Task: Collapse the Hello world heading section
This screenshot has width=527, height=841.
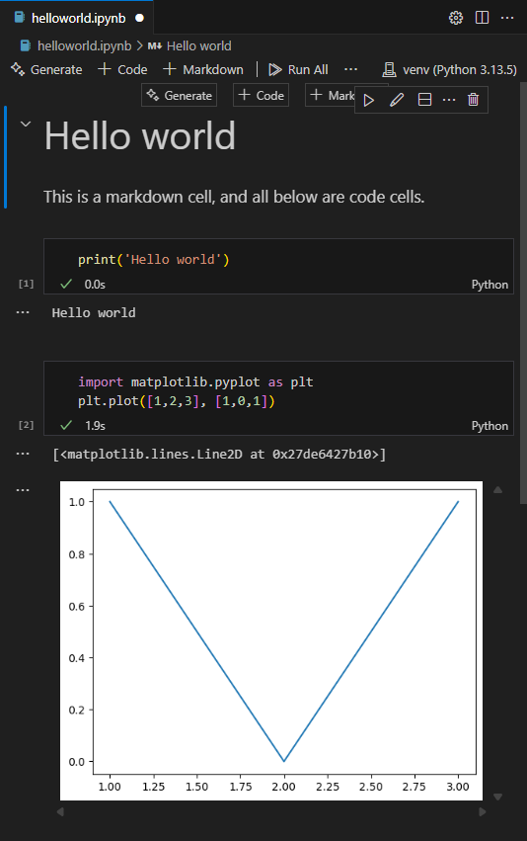Action: click(26, 124)
